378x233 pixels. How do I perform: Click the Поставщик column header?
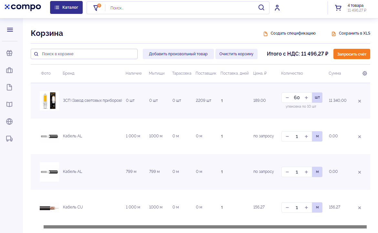pos(206,73)
